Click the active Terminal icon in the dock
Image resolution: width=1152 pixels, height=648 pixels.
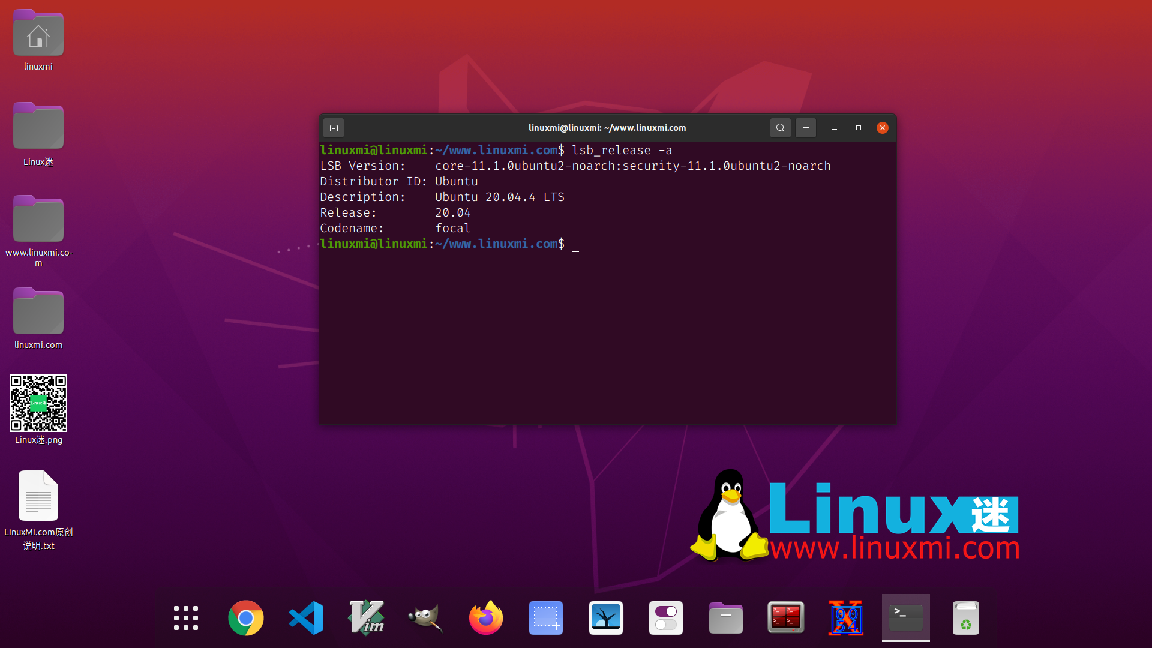(906, 618)
